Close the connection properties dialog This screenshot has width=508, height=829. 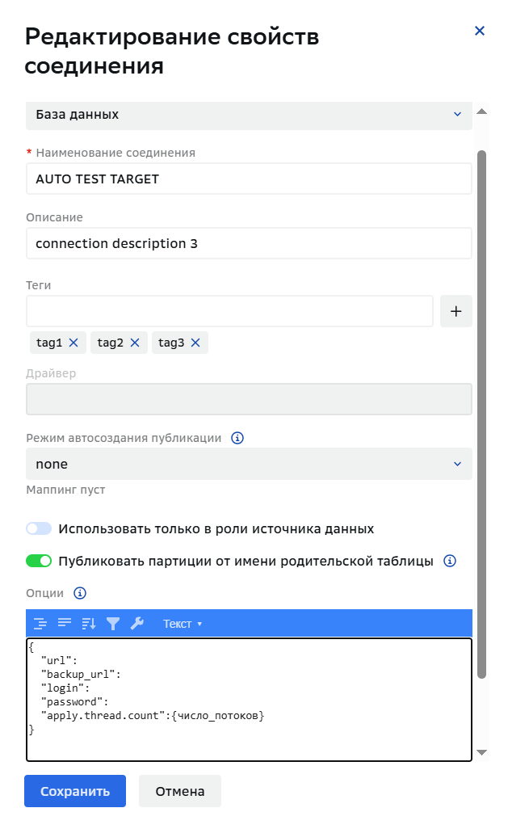(480, 31)
